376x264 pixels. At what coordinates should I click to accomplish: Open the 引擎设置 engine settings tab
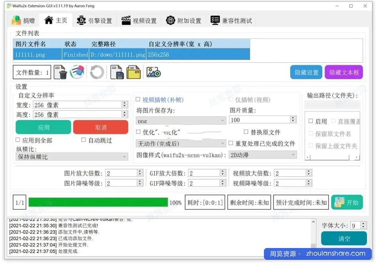coord(94,21)
